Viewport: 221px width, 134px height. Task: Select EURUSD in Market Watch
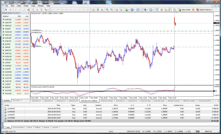pyautogui.click(x=16, y=19)
